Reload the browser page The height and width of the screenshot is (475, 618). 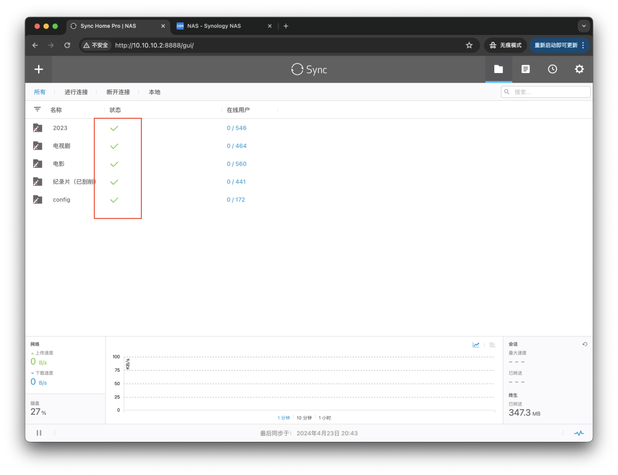(x=68, y=45)
